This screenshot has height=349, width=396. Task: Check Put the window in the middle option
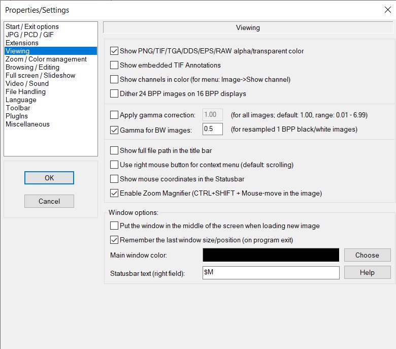(114, 226)
